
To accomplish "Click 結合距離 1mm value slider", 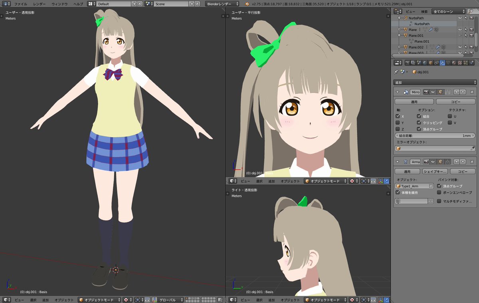I will [x=435, y=136].
